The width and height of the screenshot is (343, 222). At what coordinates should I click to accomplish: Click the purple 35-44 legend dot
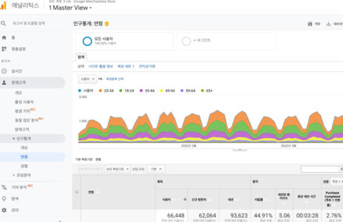(x=141, y=91)
